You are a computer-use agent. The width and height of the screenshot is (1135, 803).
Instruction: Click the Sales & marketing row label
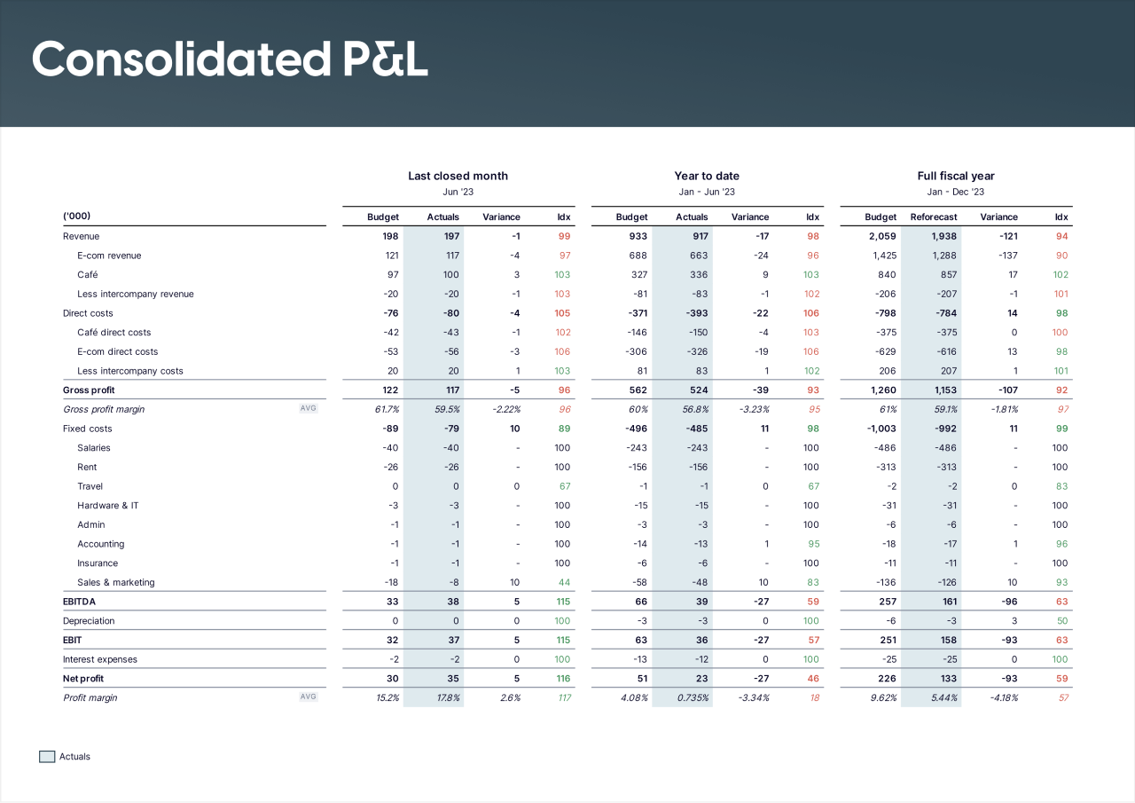point(116,583)
